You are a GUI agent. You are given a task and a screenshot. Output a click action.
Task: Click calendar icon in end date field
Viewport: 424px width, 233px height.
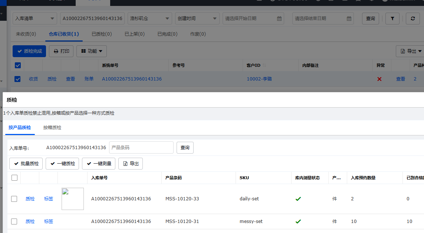[x=349, y=19]
